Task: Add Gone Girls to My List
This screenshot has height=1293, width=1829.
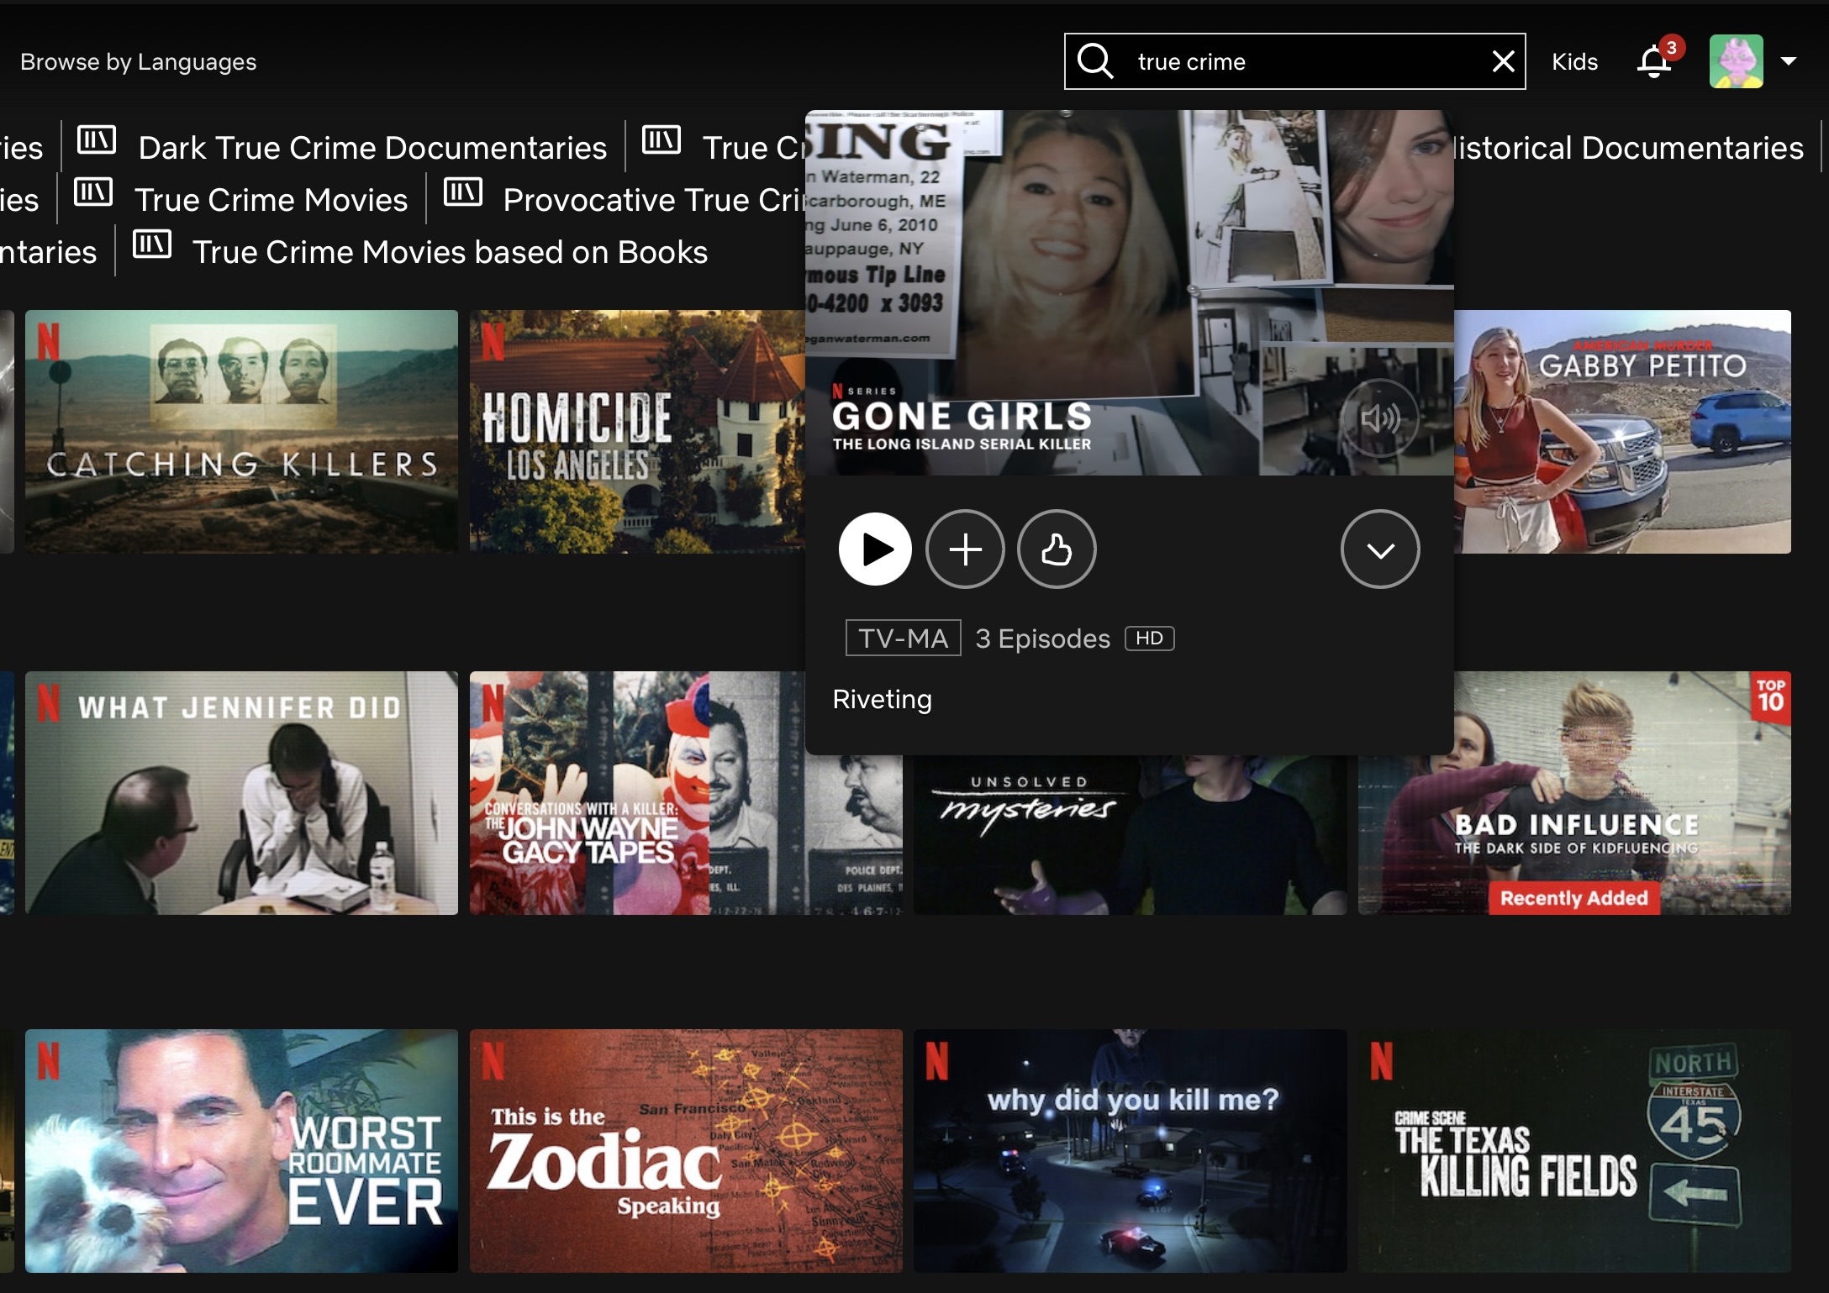Action: point(965,549)
